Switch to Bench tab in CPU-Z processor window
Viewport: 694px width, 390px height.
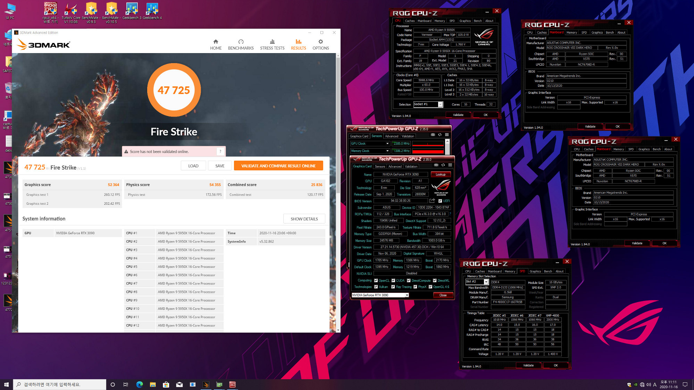[478, 21]
